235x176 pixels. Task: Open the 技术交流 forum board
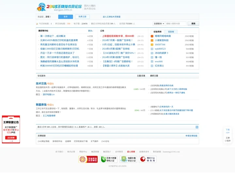(41, 83)
